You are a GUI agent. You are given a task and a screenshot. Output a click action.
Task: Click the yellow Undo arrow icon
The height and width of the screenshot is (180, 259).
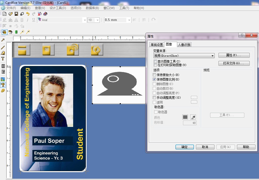(28, 14)
